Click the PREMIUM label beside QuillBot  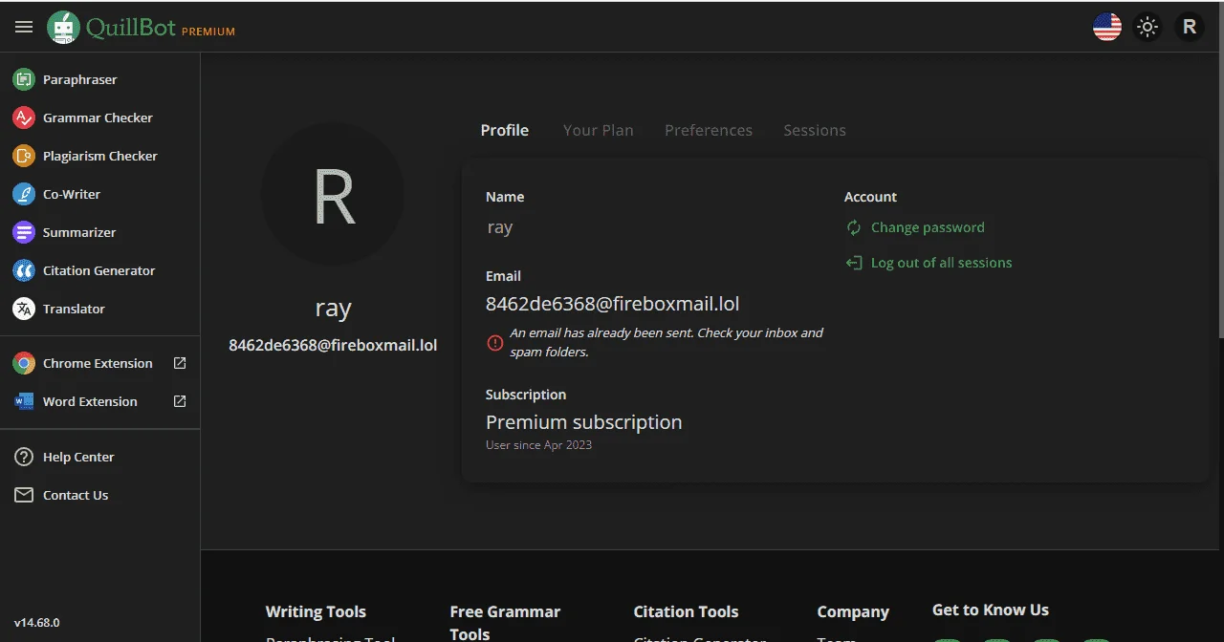208,32
